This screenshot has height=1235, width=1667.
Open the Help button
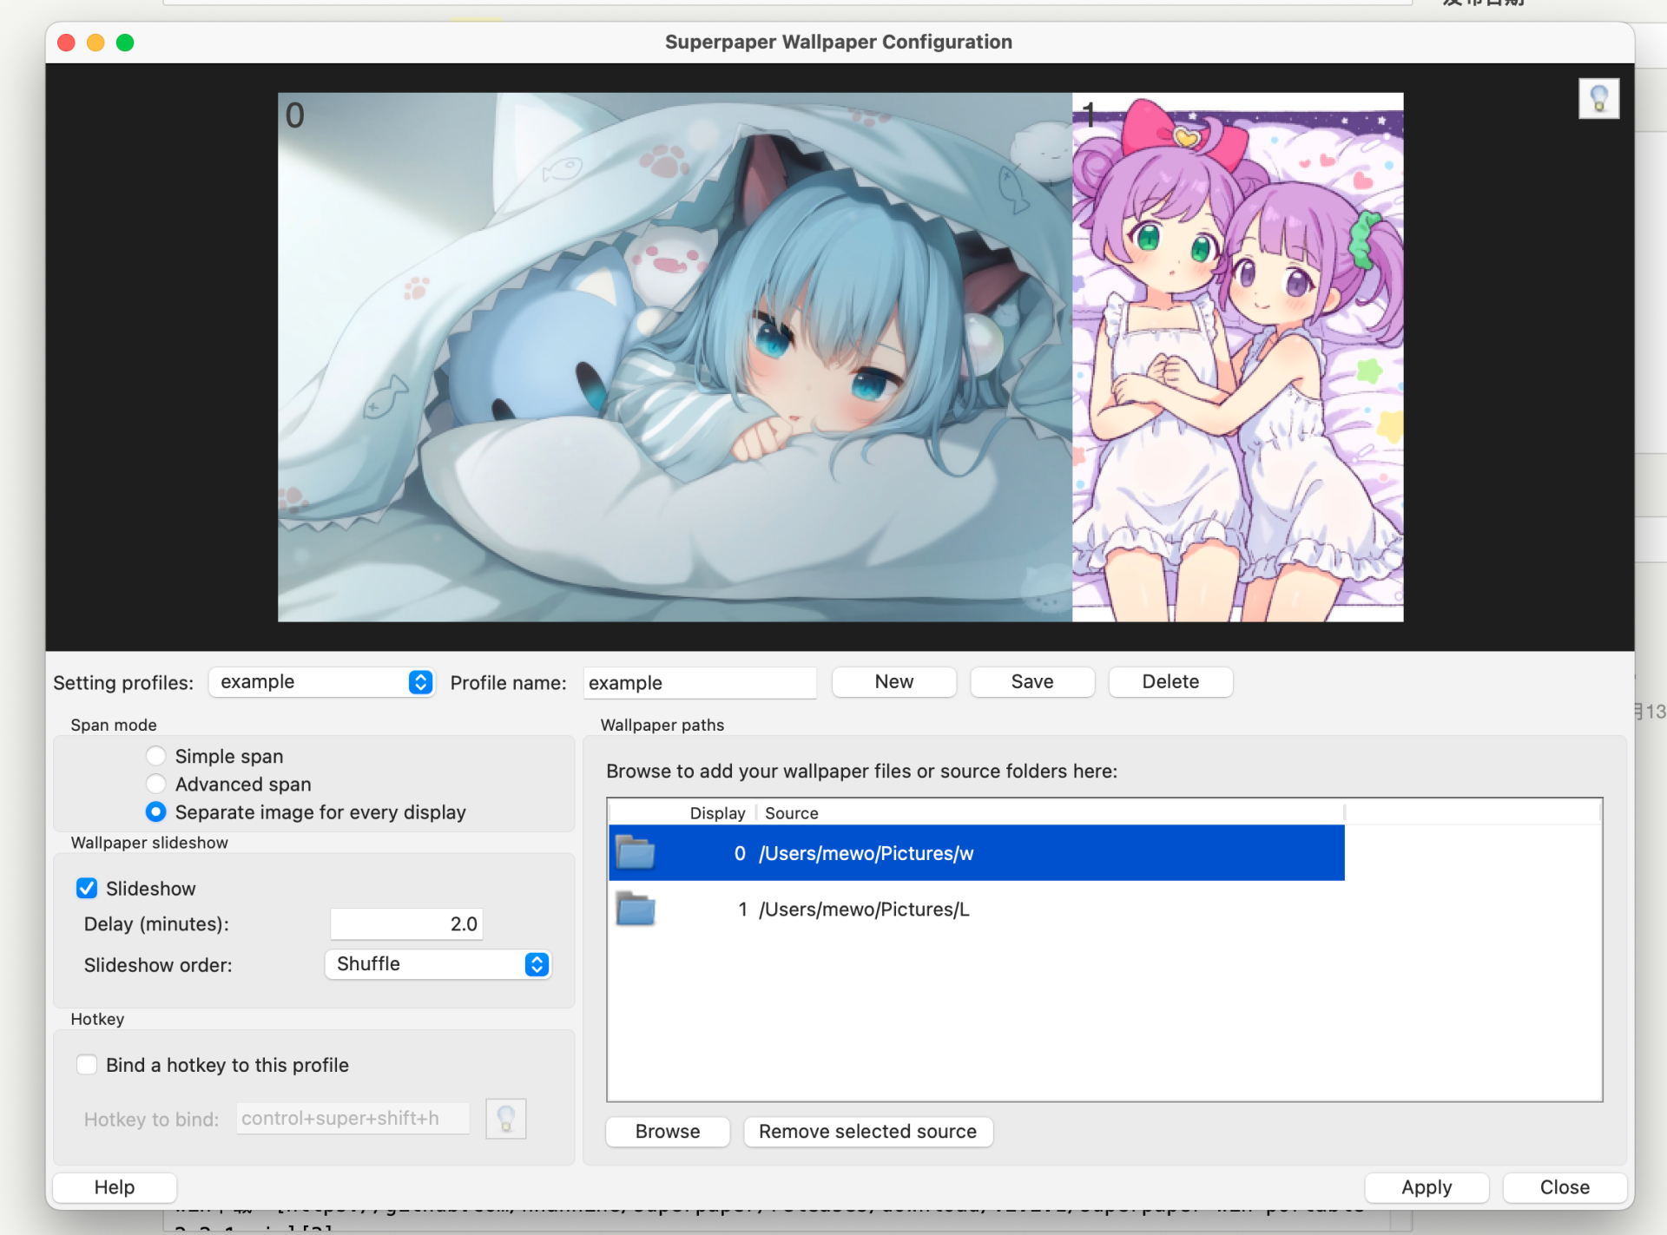[115, 1186]
